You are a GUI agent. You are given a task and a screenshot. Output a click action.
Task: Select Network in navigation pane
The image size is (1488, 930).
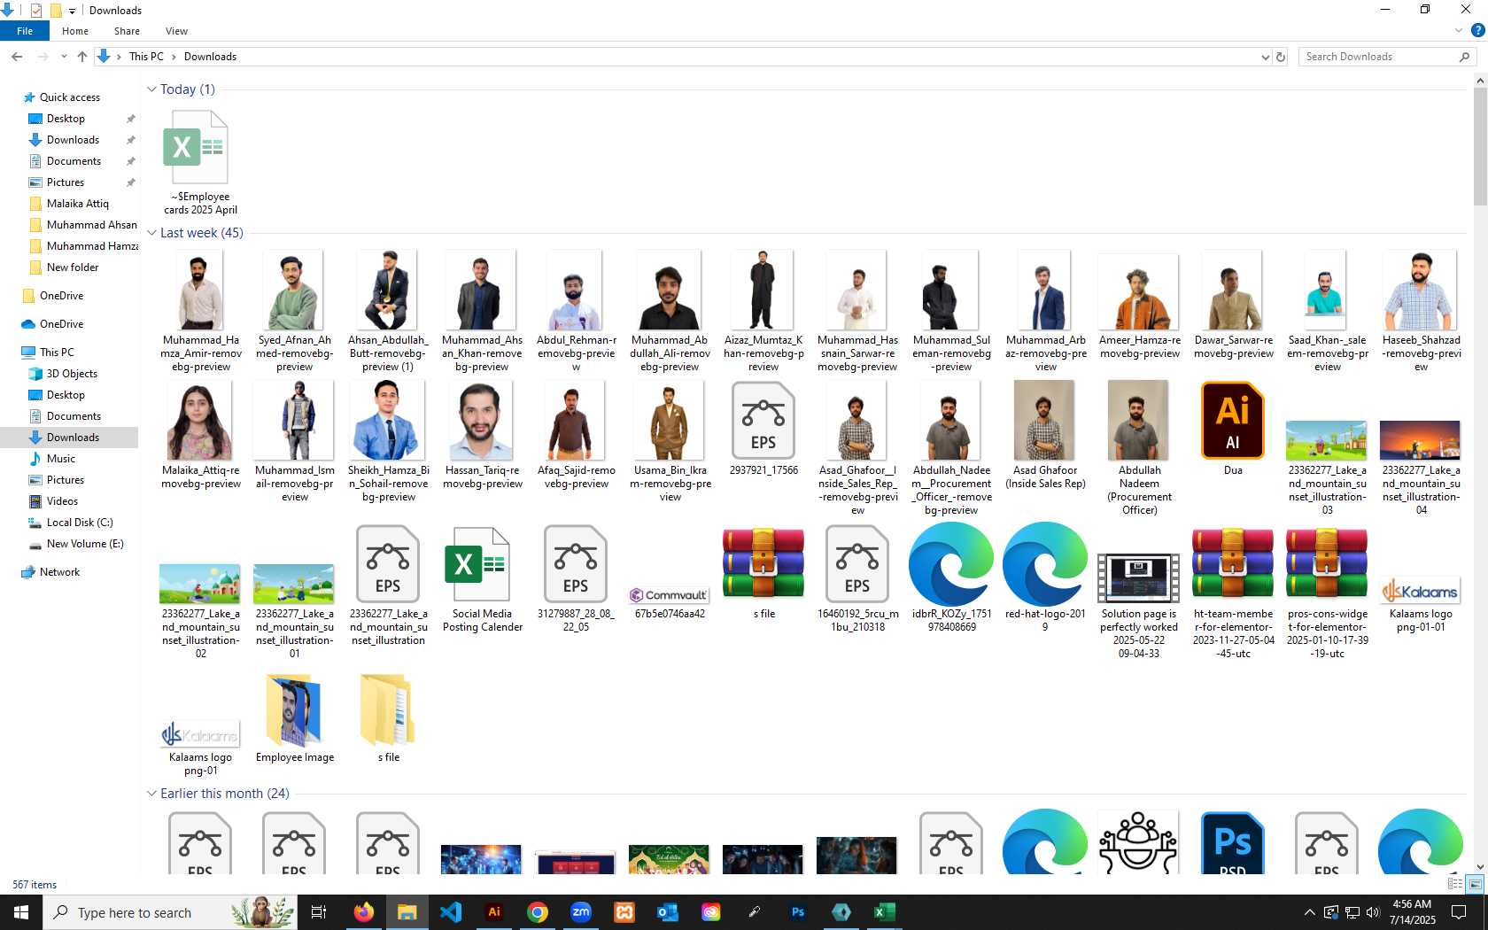tap(59, 572)
